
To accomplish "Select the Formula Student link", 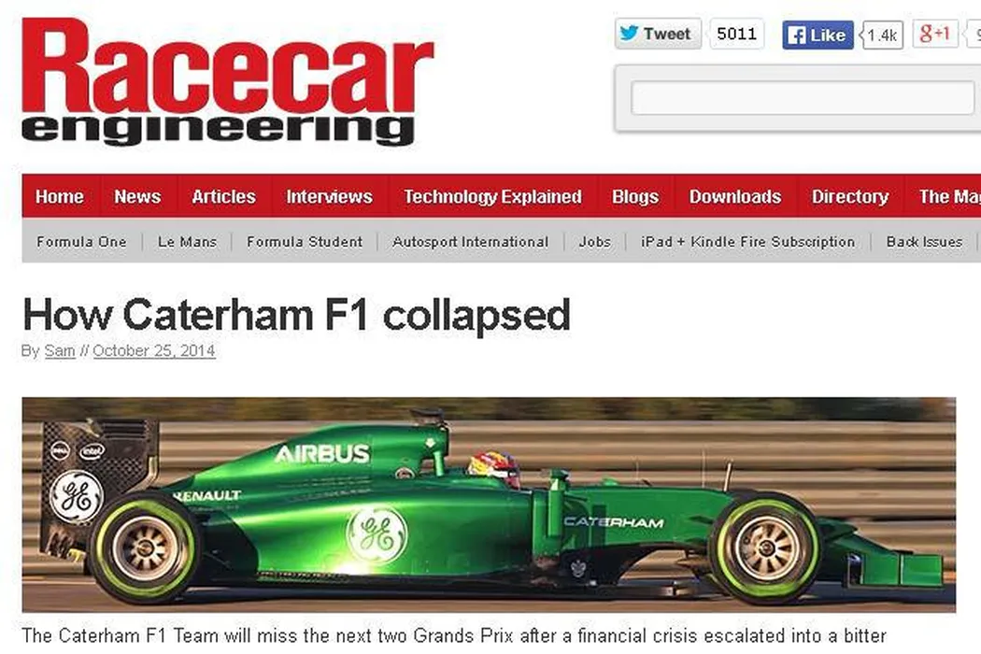I will 305,242.
